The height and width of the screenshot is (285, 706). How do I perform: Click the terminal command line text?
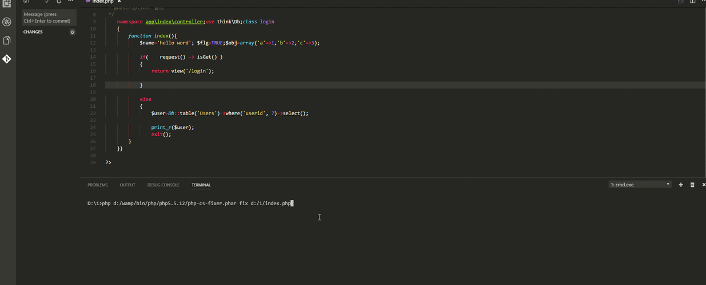[x=190, y=203]
